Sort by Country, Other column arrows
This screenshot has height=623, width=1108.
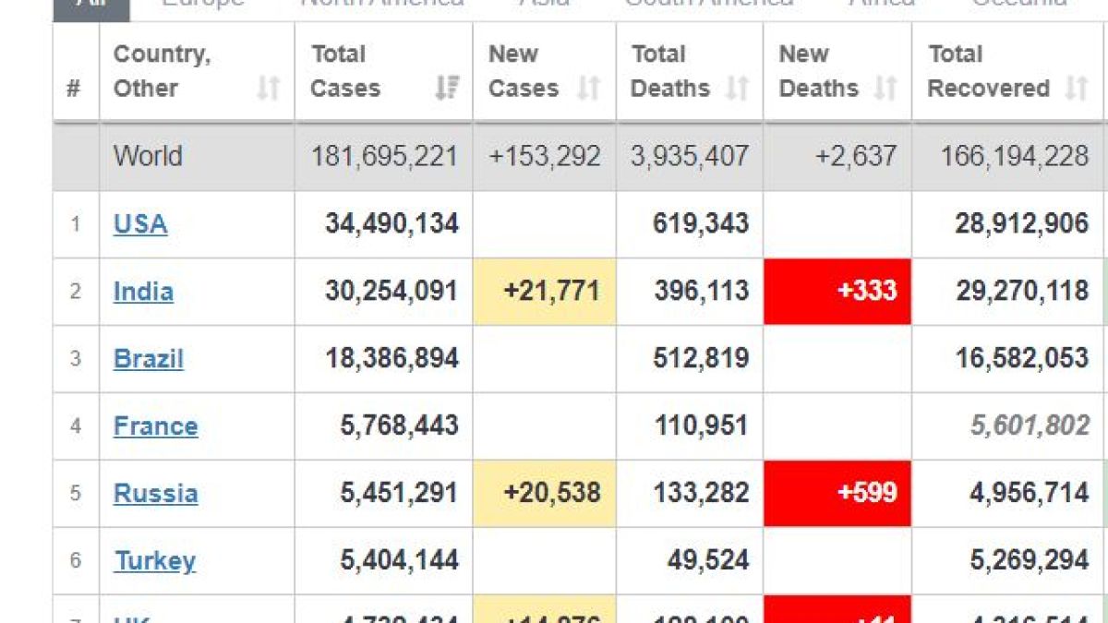(x=268, y=89)
